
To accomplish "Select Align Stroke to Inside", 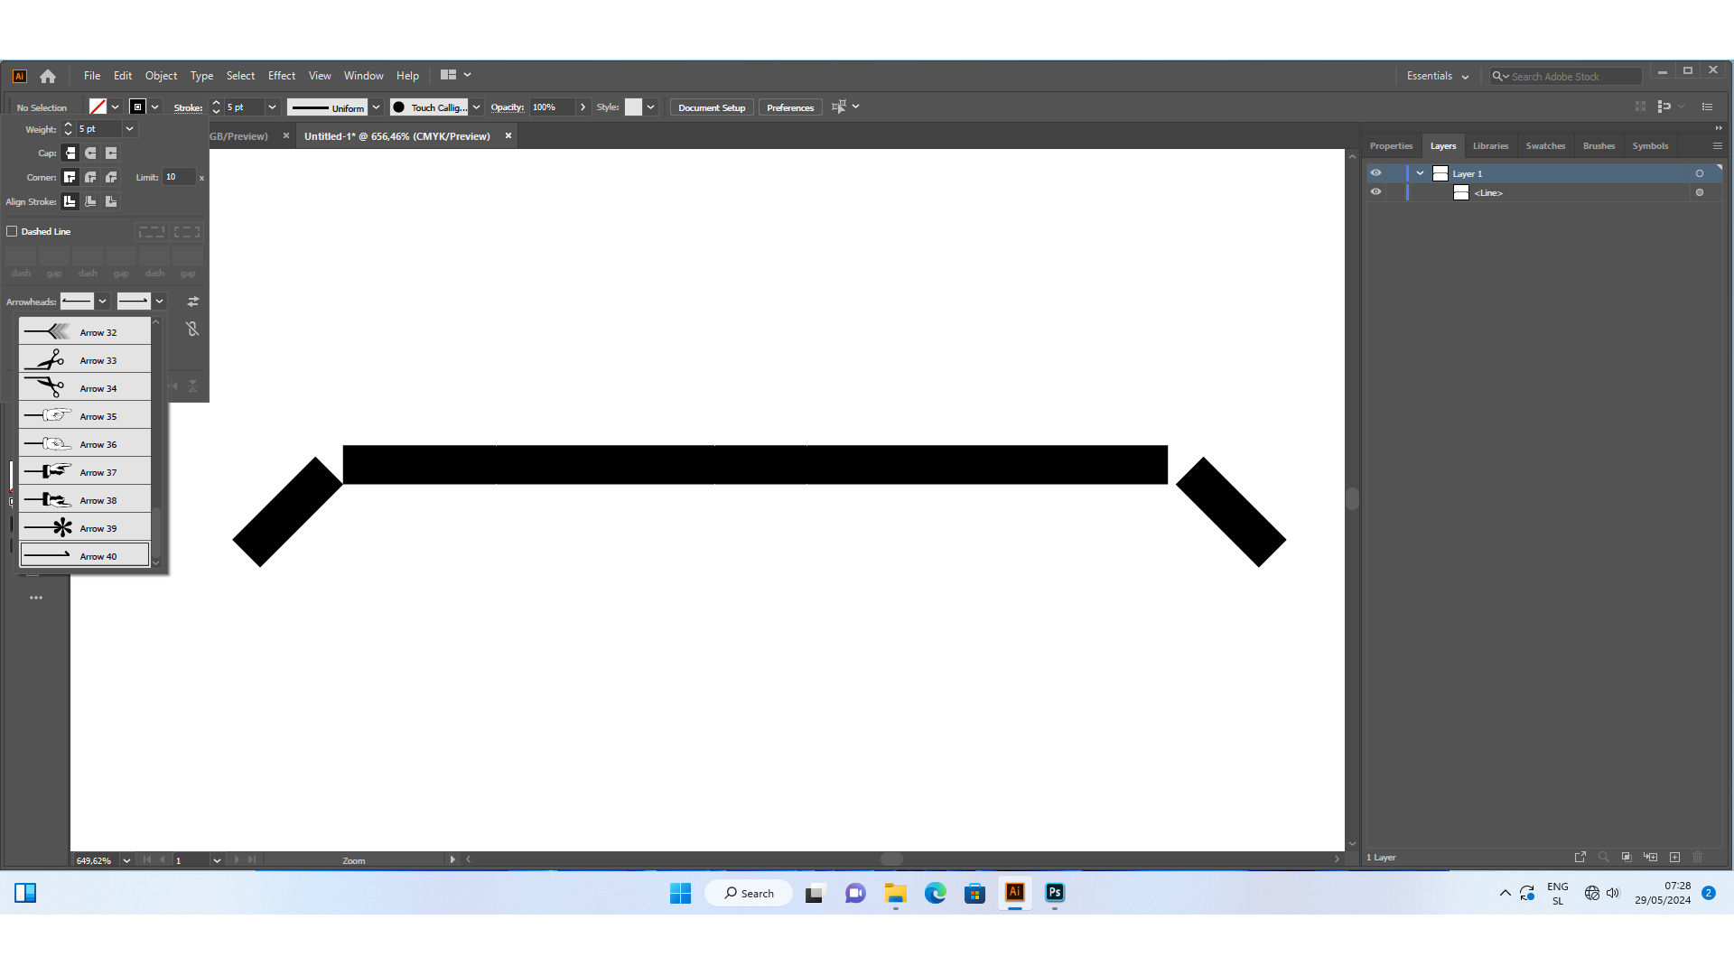I will coord(90,201).
